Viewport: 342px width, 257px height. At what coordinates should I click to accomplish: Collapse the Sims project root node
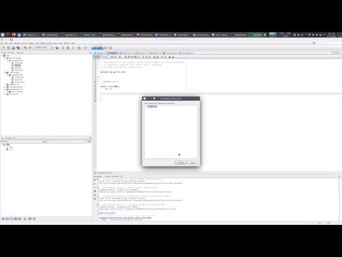click(2, 56)
